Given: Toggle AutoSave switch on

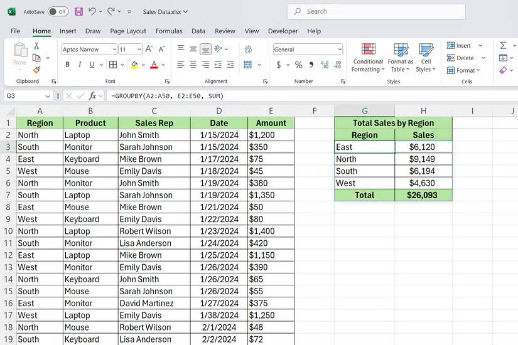Looking at the screenshot, I should 58,11.
